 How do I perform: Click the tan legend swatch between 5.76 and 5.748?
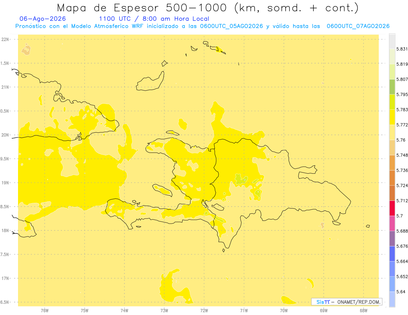392,147
